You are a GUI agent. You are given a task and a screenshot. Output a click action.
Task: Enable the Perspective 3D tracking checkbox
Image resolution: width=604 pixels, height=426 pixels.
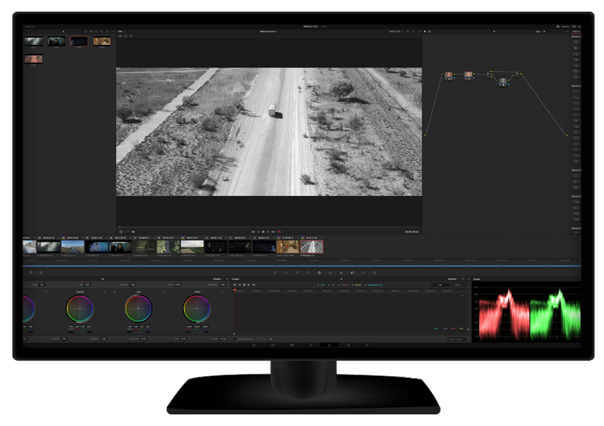[x=365, y=285]
